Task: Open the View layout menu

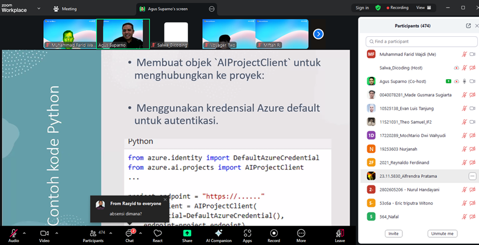Action: coord(423,8)
